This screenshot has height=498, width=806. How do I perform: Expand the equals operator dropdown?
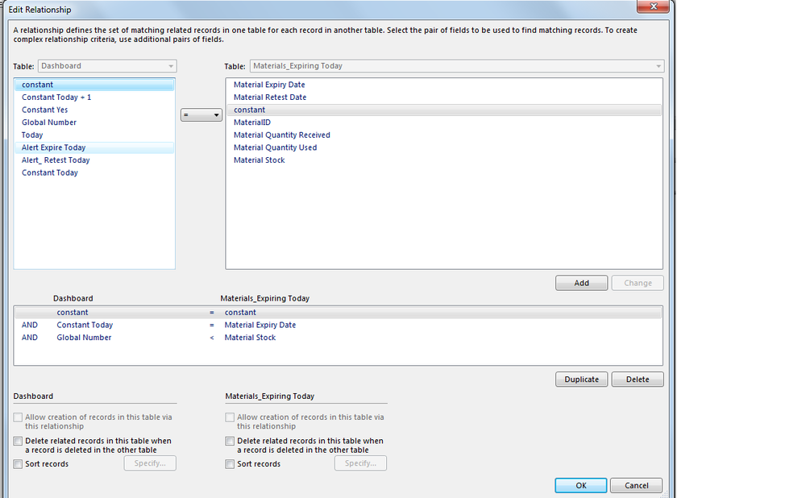pyautogui.click(x=201, y=116)
